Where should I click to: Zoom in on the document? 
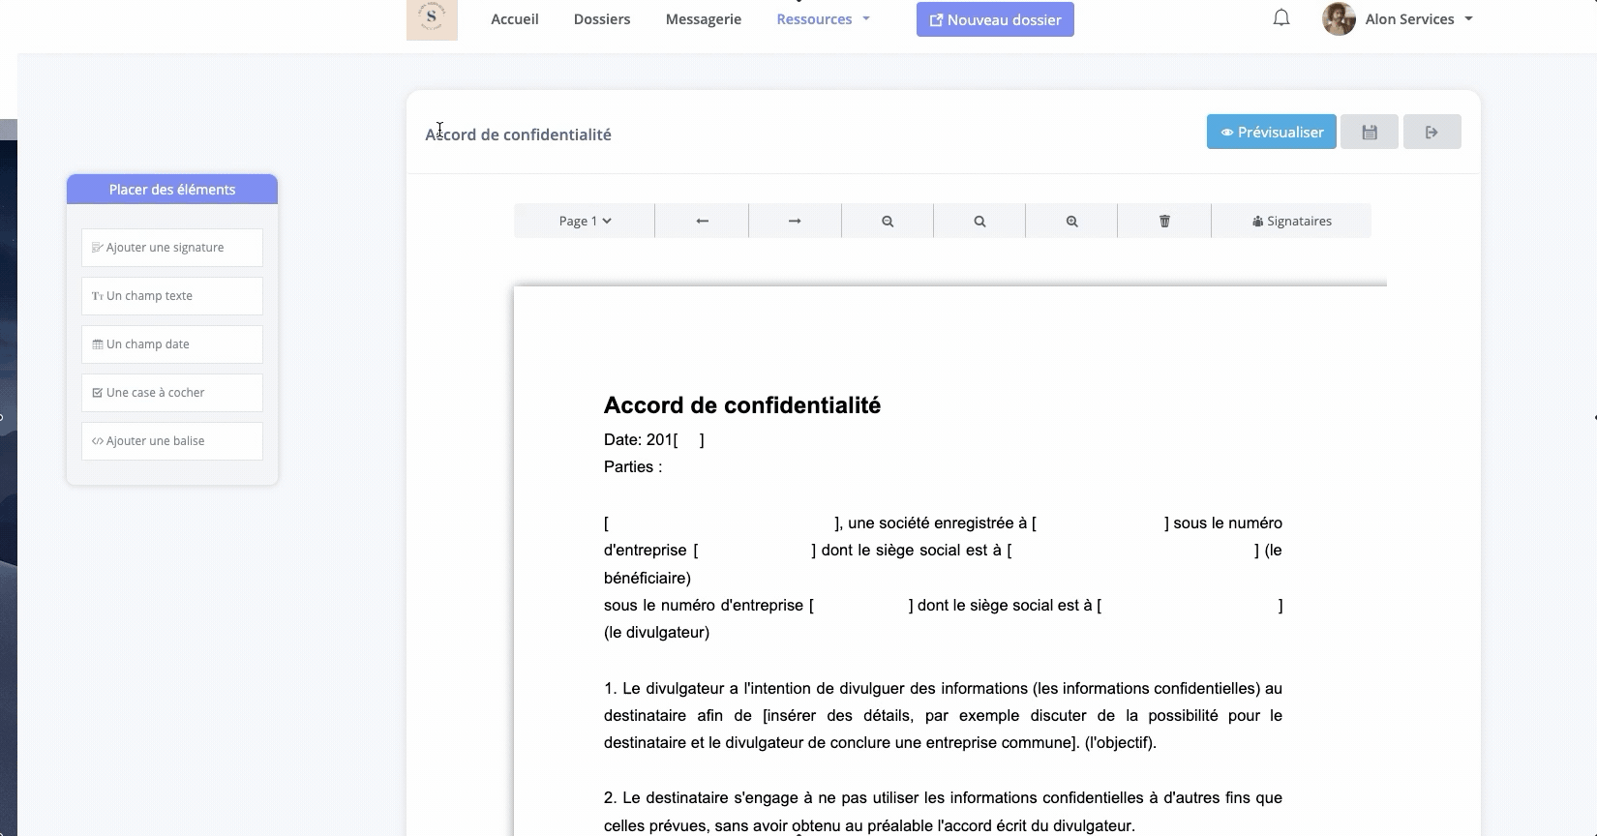point(1071,221)
